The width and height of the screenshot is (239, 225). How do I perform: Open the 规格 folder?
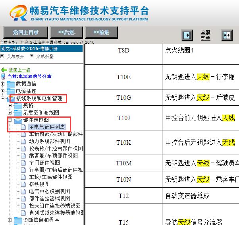tap(28, 105)
